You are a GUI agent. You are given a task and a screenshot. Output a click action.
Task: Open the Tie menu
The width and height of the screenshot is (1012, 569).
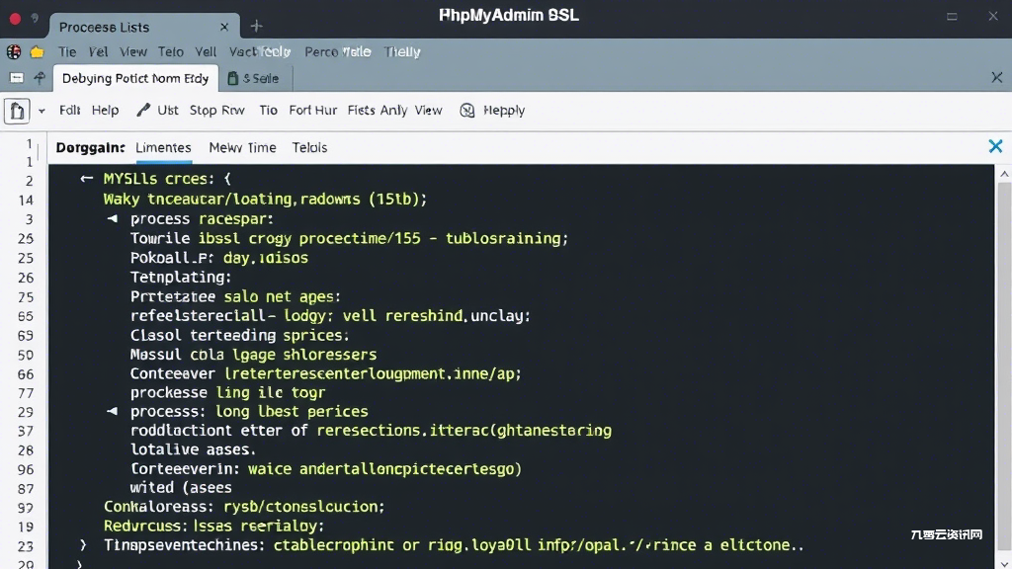pos(67,51)
